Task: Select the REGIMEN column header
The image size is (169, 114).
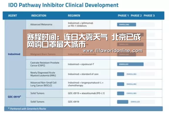Action: click(74, 16)
